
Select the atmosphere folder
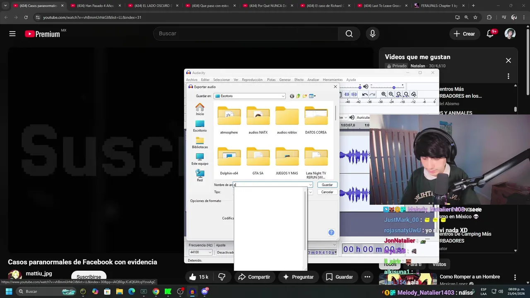(x=229, y=120)
